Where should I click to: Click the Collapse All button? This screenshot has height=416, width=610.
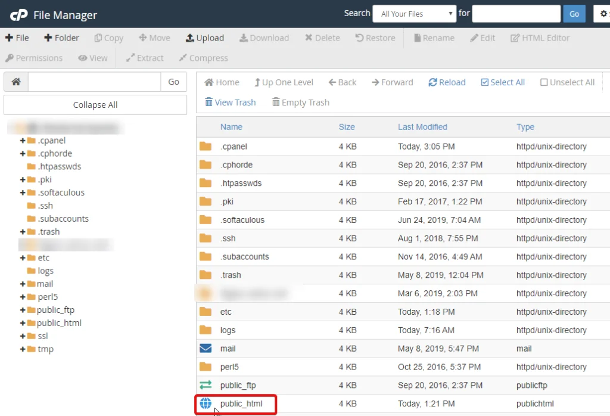pos(95,105)
